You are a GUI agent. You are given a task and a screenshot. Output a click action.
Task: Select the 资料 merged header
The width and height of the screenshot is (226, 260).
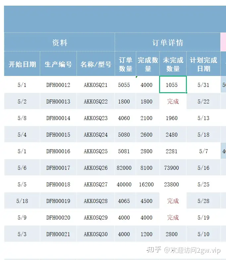coord(60,42)
